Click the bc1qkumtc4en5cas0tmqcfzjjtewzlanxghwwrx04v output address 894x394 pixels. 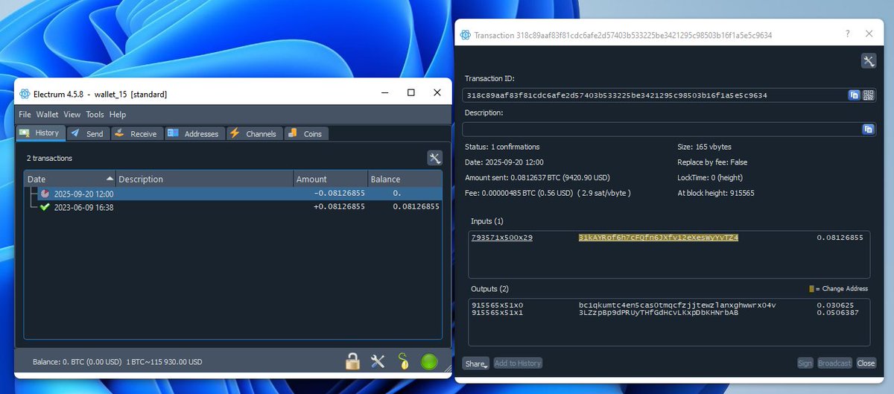click(x=677, y=305)
